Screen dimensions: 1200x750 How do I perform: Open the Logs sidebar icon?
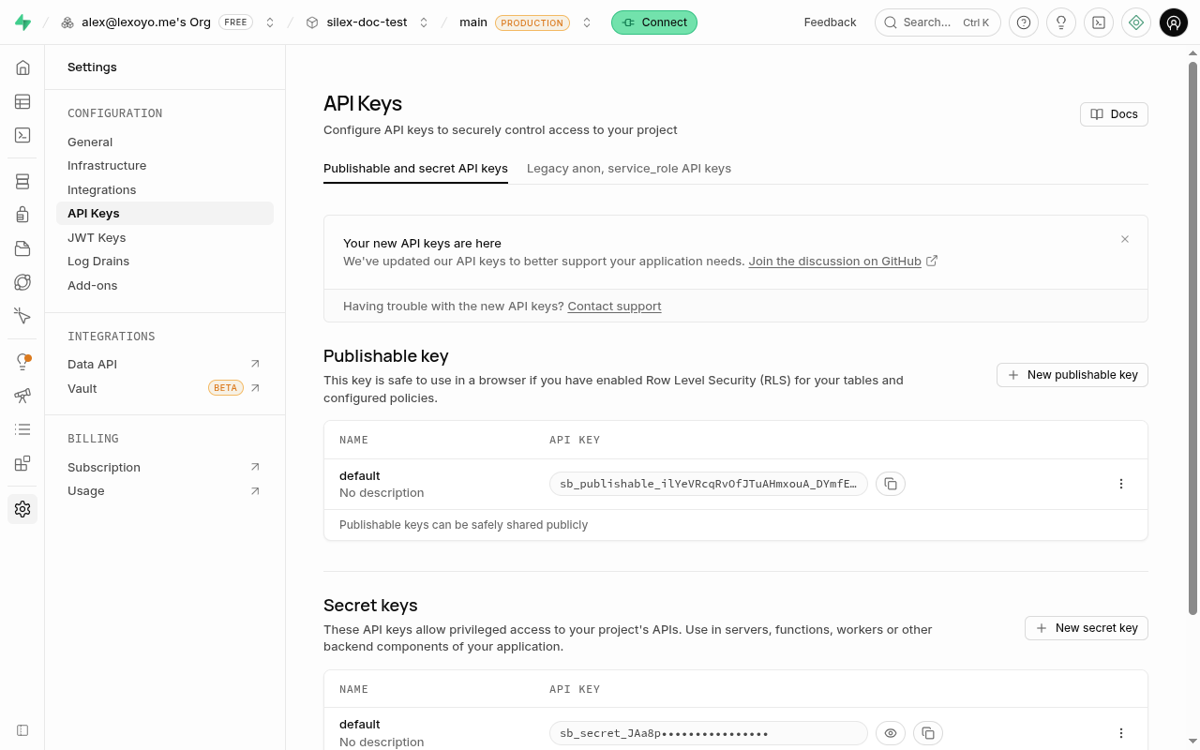coord(22,429)
